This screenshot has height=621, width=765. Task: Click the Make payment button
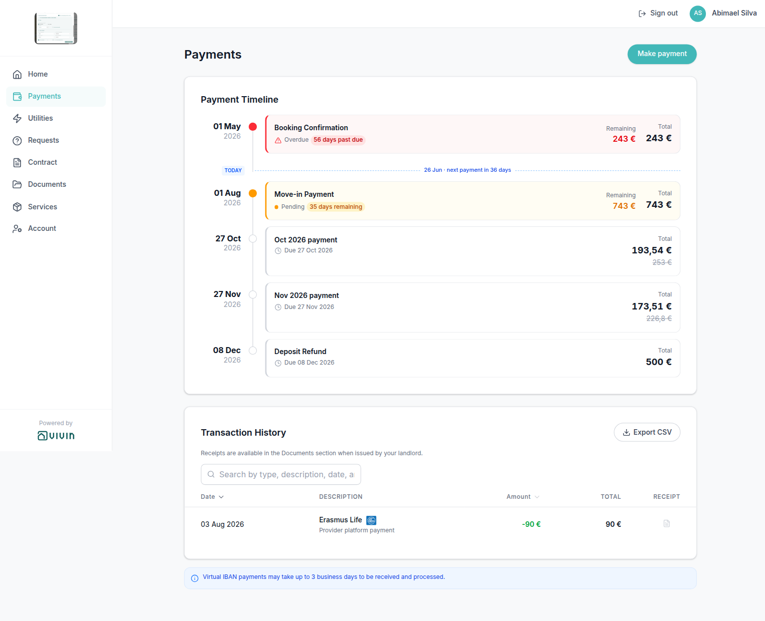click(x=662, y=54)
